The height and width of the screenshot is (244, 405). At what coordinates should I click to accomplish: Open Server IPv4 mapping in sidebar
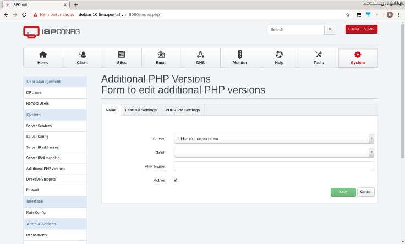(55, 158)
